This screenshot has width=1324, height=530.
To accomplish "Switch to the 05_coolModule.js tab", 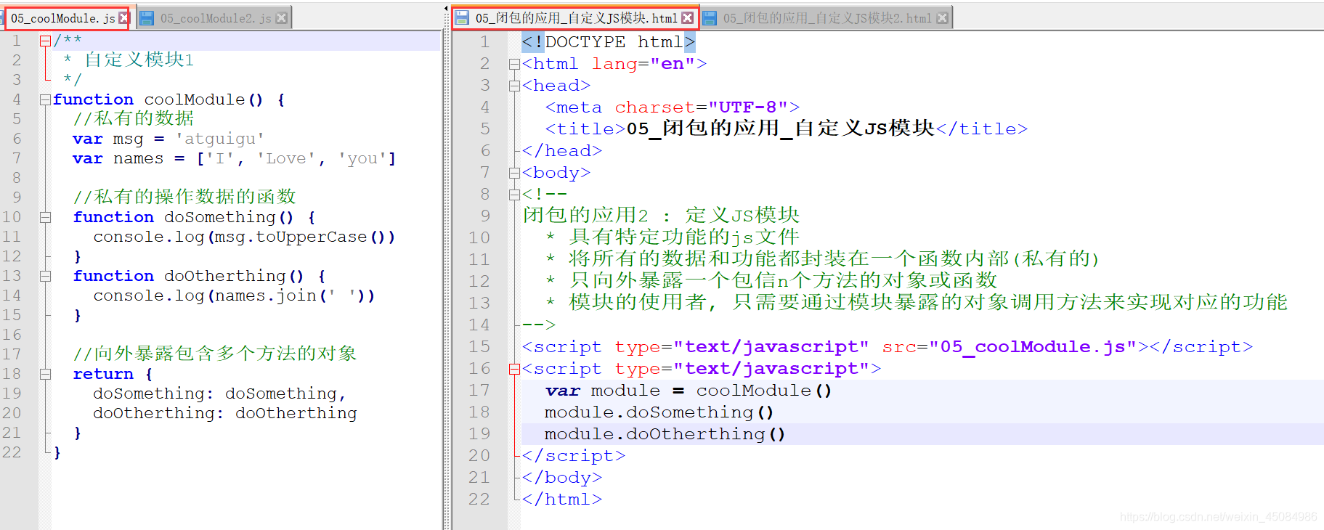I will (62, 18).
